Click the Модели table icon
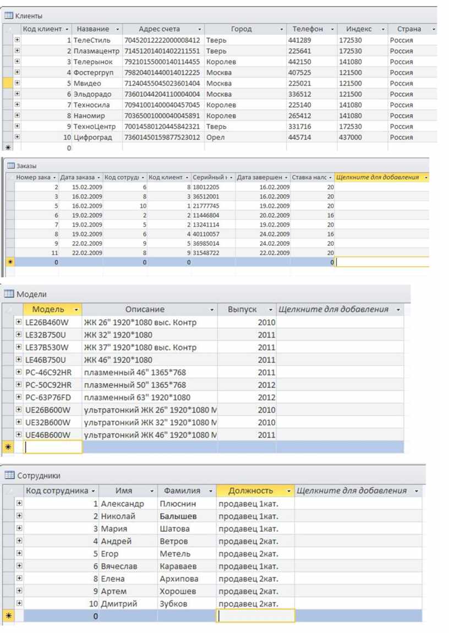This screenshot has width=449, height=633. click(9, 294)
